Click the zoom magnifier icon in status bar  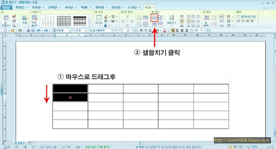pos(248,147)
